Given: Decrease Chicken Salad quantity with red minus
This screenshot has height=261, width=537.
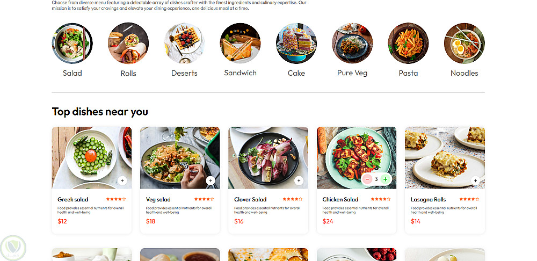Looking at the screenshot, I should [367, 179].
